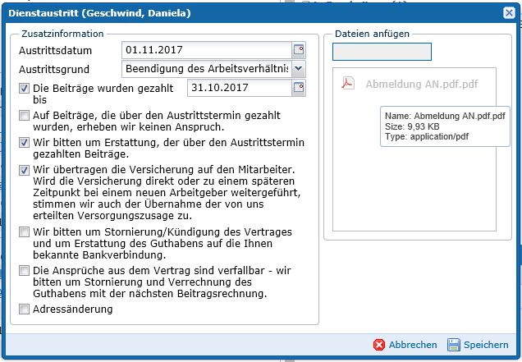Edit the 31.10.2017 paid-until date field
This screenshot has width=522, height=362.
(238, 87)
